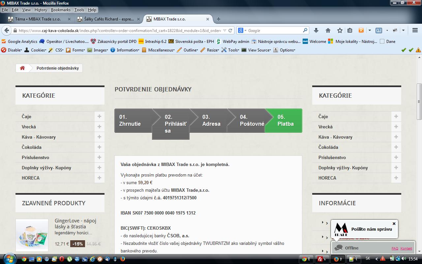Open the View Source dropdown
This screenshot has width=422, height=264.
click(x=256, y=50)
